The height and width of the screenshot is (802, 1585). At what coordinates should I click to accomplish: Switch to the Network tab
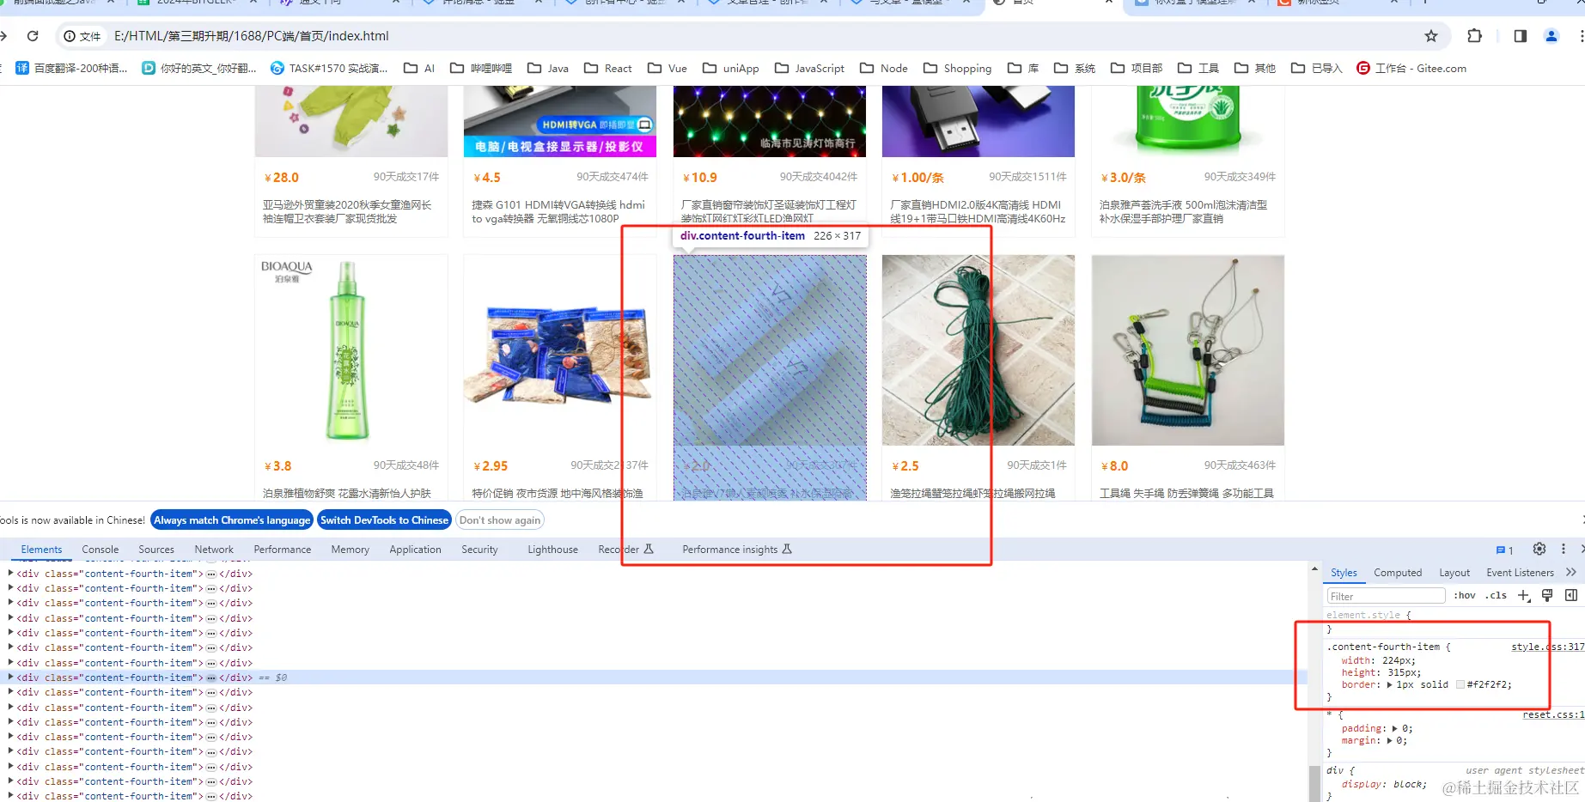pyautogui.click(x=214, y=550)
